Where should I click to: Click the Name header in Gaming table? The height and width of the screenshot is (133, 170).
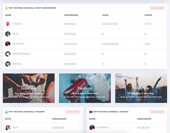point(92,119)
